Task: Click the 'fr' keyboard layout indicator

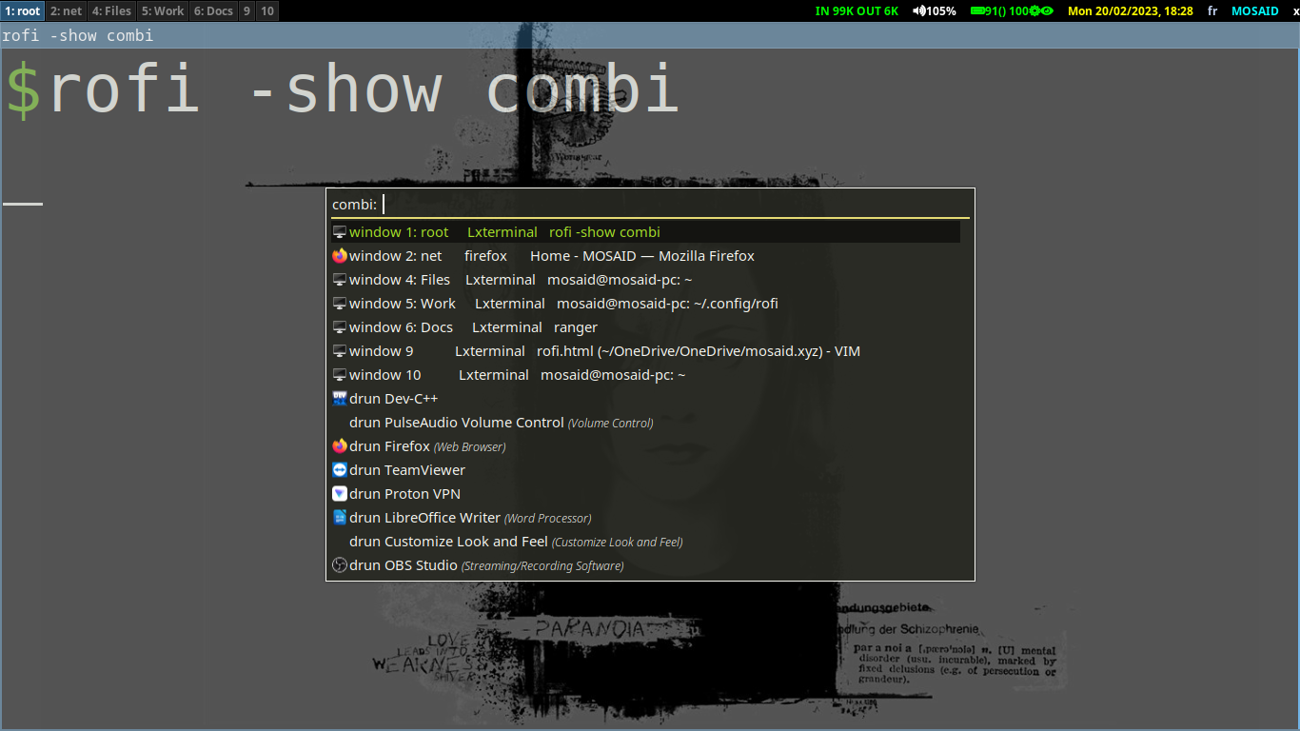Action: tap(1212, 11)
